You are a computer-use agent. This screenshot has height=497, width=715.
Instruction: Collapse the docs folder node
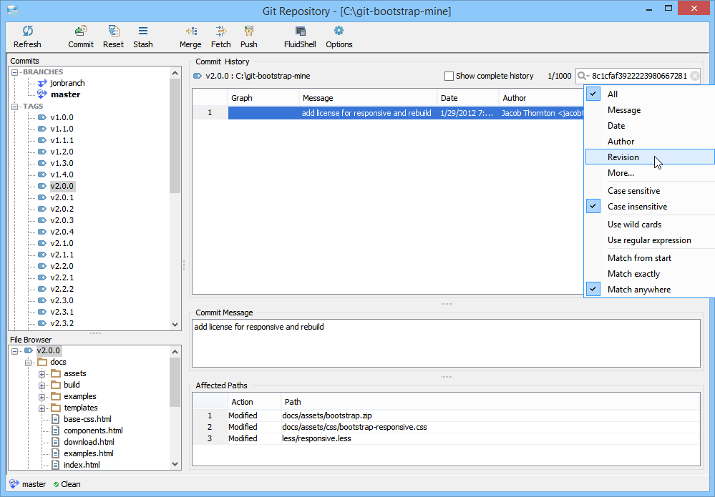coord(29,363)
